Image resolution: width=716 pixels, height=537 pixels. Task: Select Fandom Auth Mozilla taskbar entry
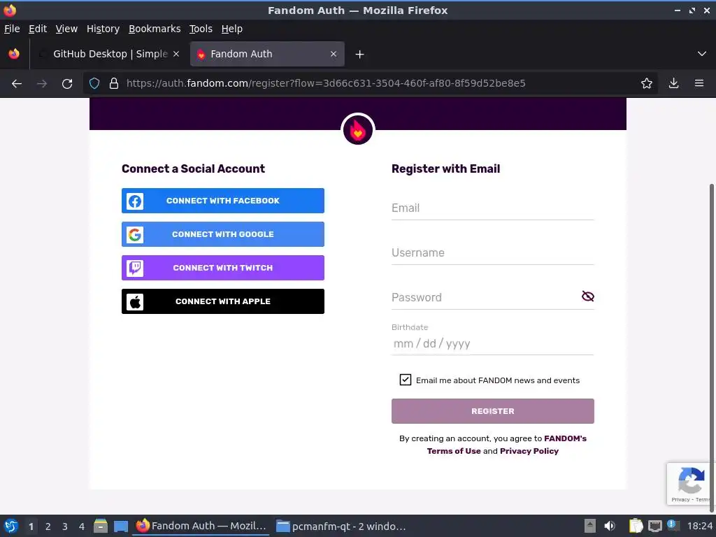201,526
